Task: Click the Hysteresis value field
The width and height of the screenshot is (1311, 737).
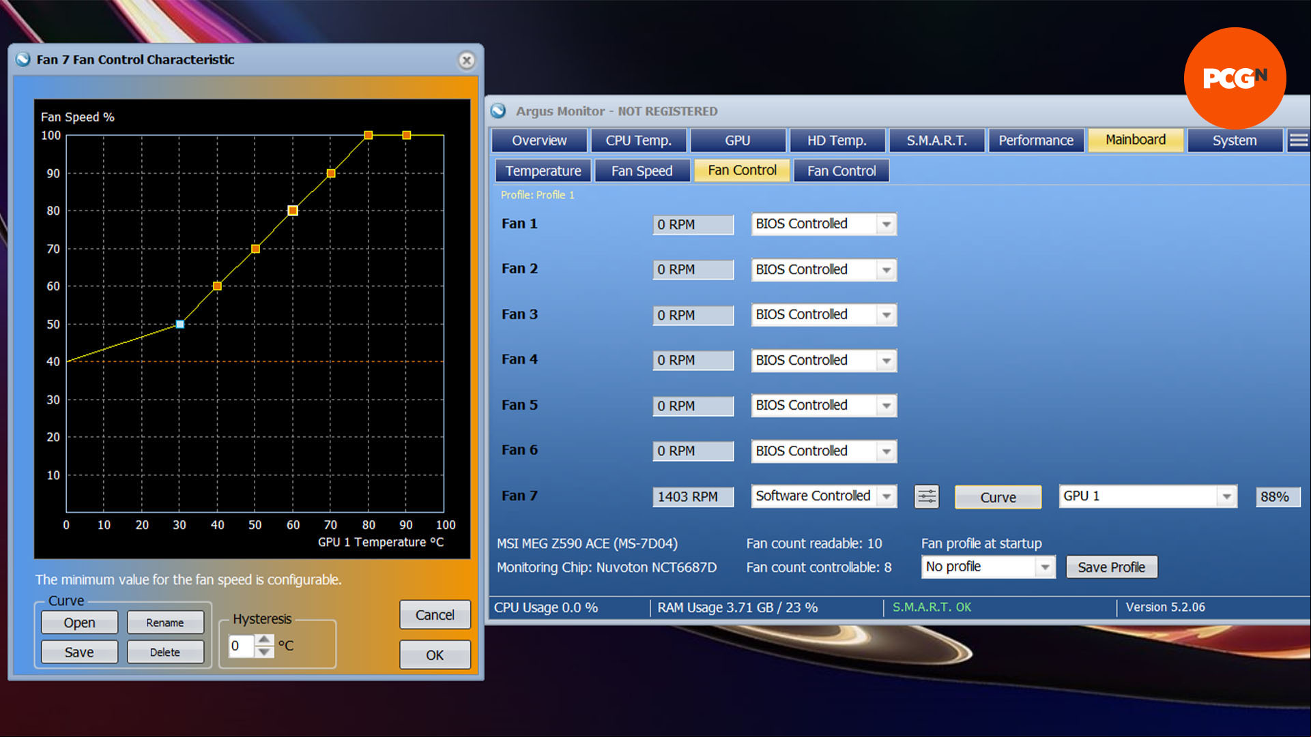Action: [242, 646]
